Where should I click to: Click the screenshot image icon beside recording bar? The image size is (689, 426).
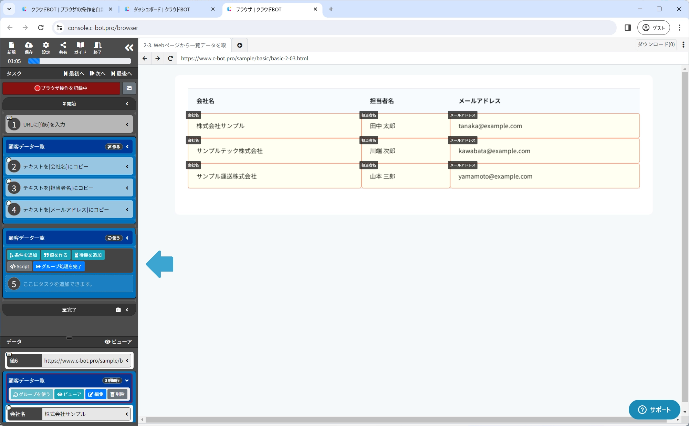pyautogui.click(x=129, y=88)
